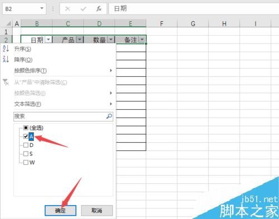Select column I header
This screenshot has height=219, width=279.
tap(256, 23)
